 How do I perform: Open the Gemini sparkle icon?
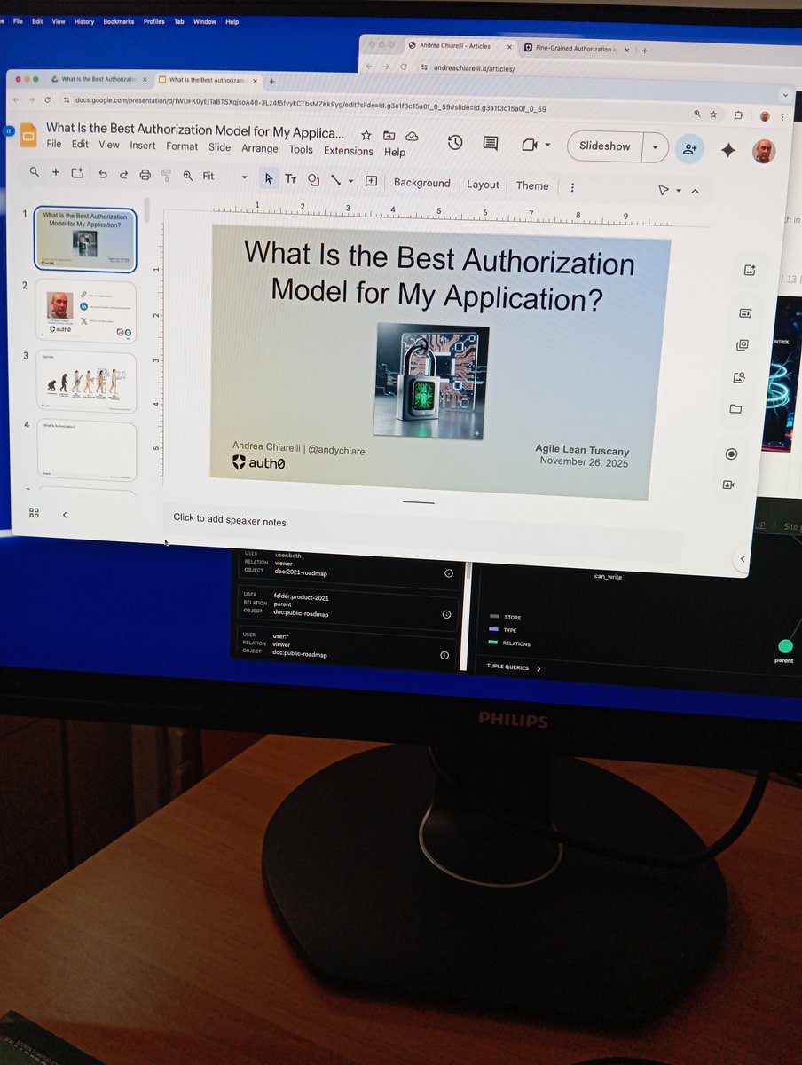click(728, 150)
